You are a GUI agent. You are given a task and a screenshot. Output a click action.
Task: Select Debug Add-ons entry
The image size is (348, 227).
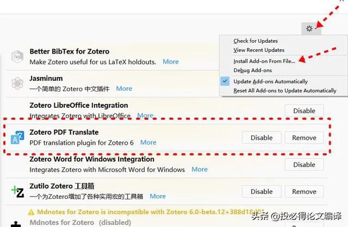coord(252,70)
